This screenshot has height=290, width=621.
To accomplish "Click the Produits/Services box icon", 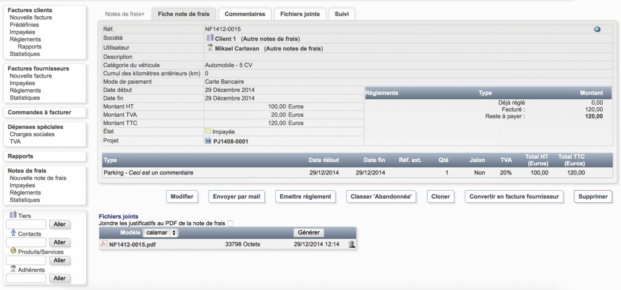I will tap(13, 251).
